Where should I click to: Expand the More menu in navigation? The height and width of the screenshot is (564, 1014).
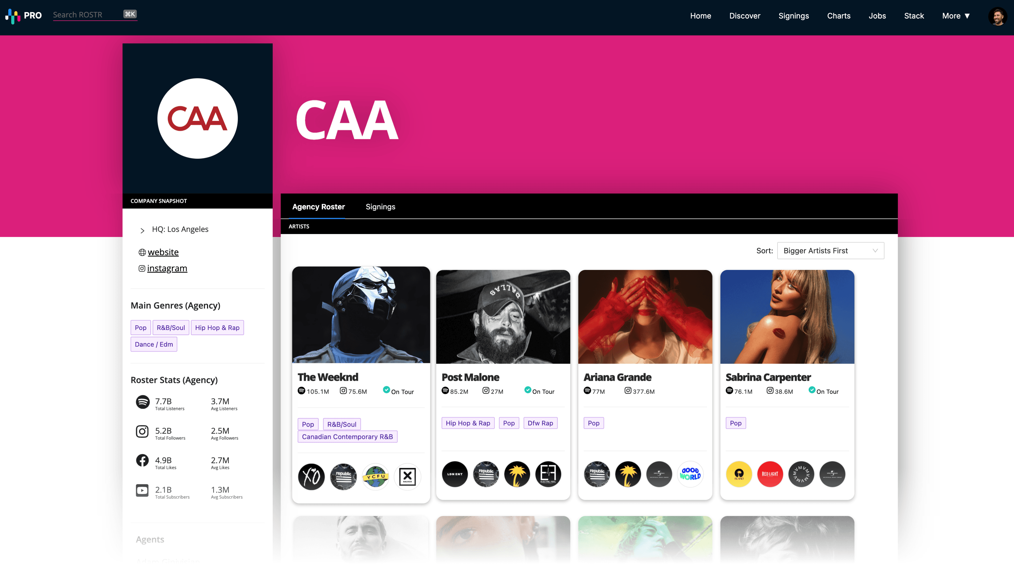point(956,16)
